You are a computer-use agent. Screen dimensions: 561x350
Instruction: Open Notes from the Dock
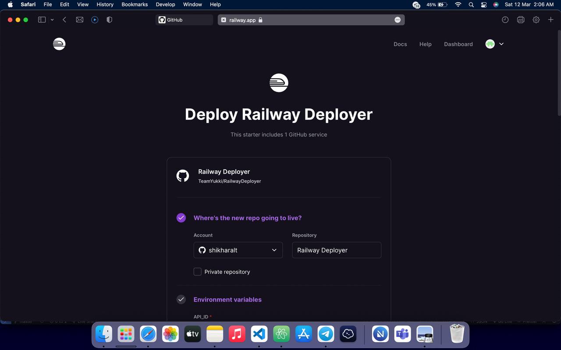(x=215, y=335)
